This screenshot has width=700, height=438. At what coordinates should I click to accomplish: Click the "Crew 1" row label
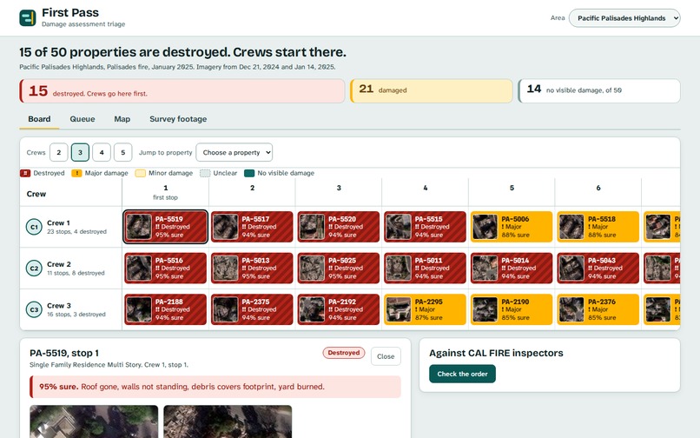tap(58, 223)
